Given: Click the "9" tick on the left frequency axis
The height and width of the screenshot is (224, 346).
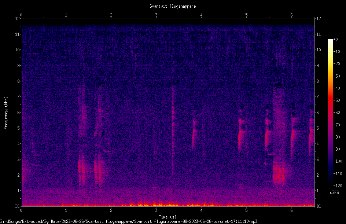Looking at the screenshot, I should 18,66.
